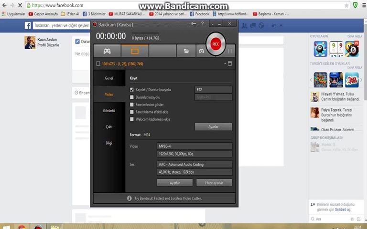Enable Fare imlecini göster checkbox

(132, 104)
